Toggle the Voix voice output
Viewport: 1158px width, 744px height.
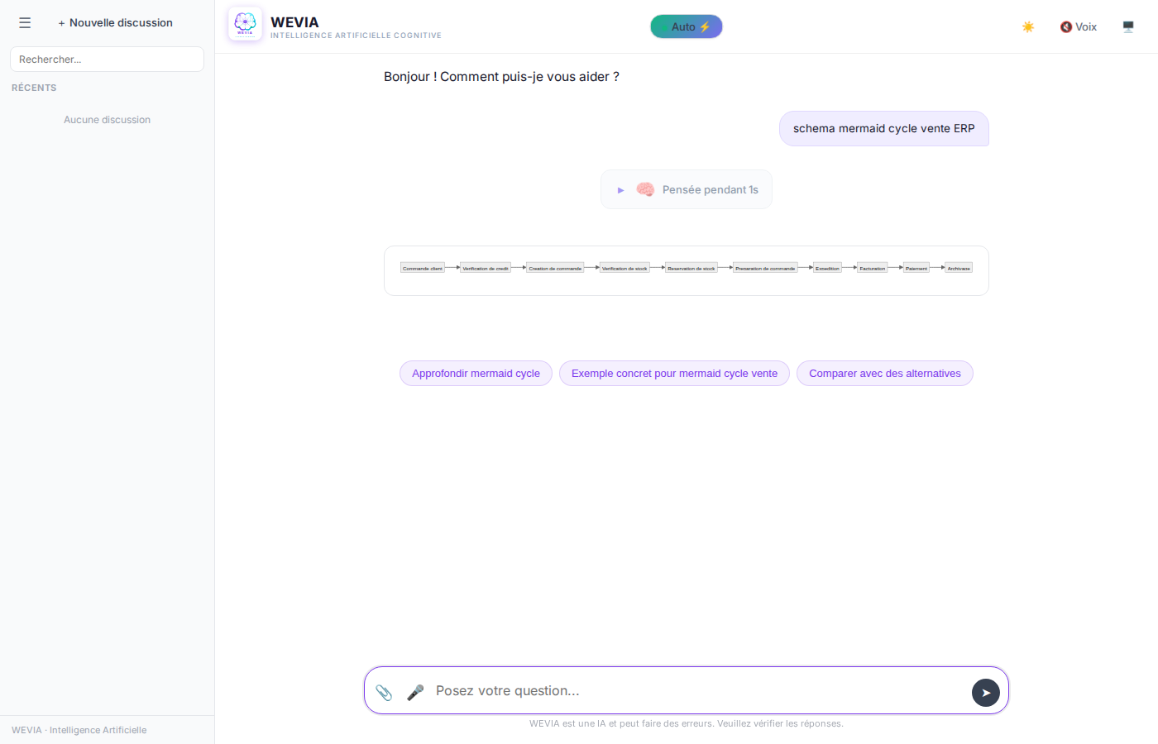click(1078, 26)
